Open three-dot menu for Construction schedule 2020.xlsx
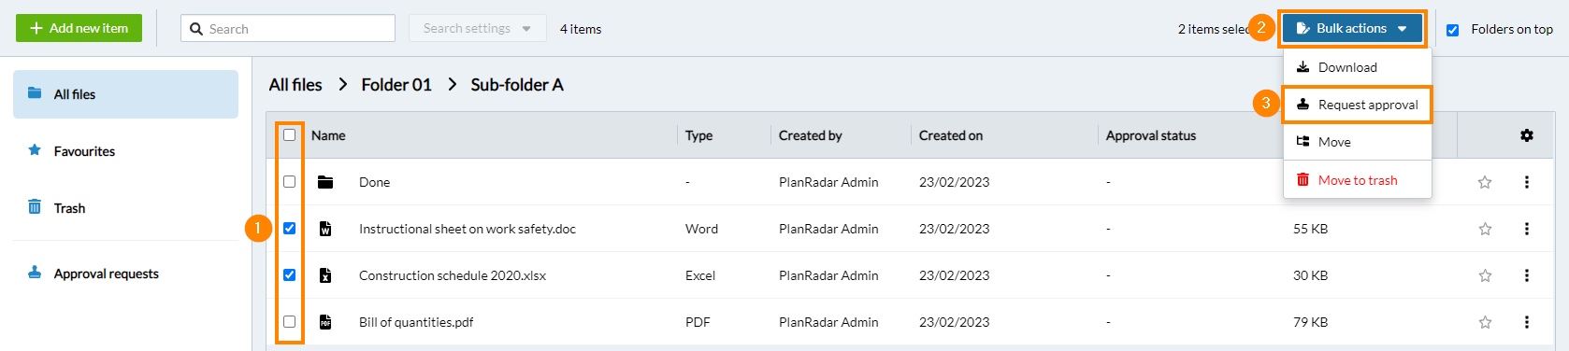Image resolution: width=1569 pixels, height=351 pixels. coord(1527,275)
